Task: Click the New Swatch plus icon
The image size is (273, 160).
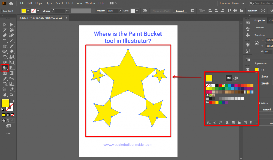Action: 245,123
